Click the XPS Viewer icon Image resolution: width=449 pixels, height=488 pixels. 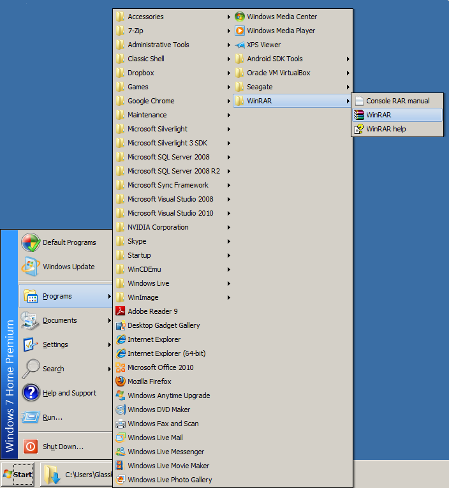coord(240,45)
